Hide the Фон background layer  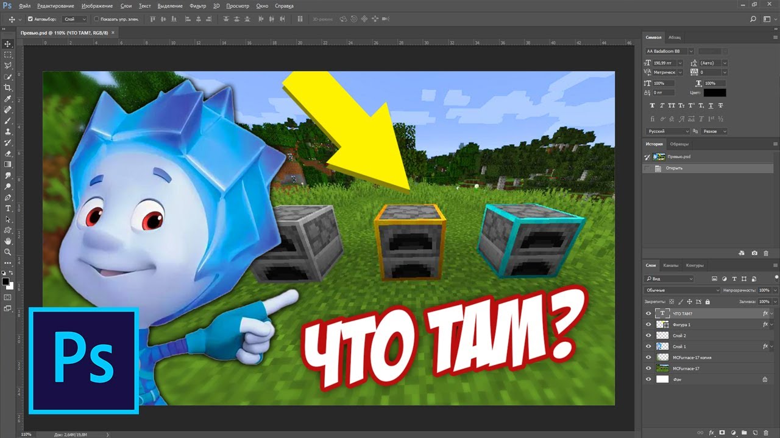coord(648,380)
